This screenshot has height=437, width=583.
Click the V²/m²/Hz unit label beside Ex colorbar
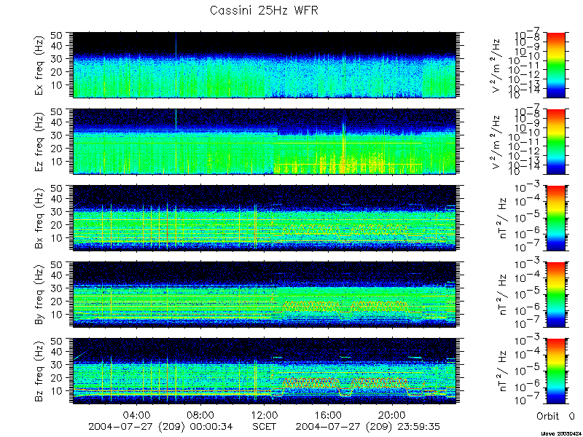click(x=496, y=65)
